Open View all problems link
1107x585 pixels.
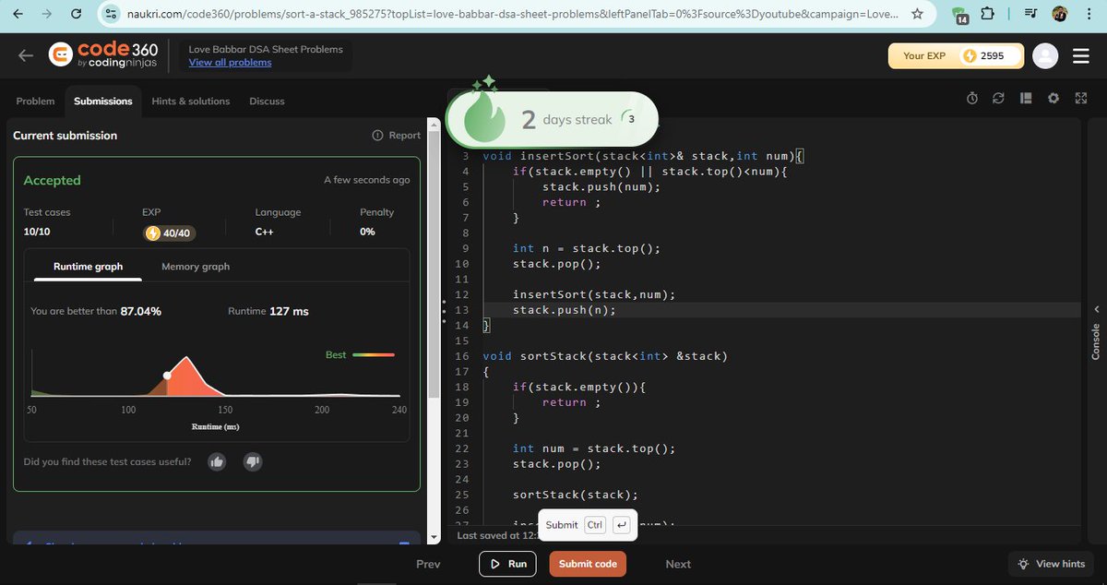(x=230, y=63)
